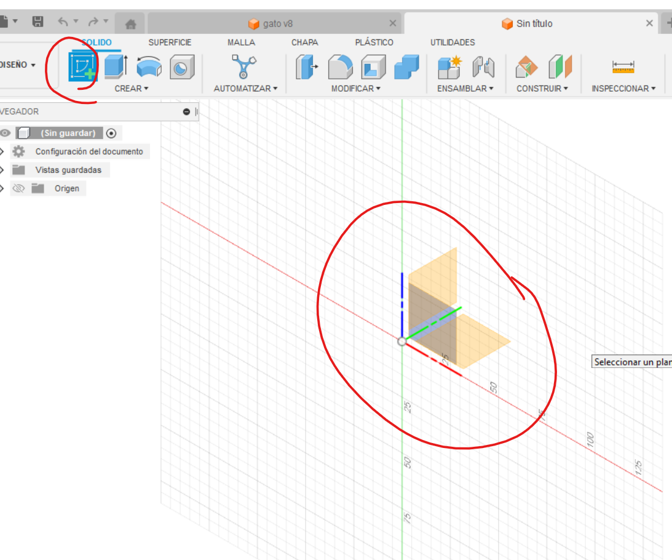This screenshot has width=672, height=560.
Task: Close the gato v8 document tab
Action: tap(393, 23)
